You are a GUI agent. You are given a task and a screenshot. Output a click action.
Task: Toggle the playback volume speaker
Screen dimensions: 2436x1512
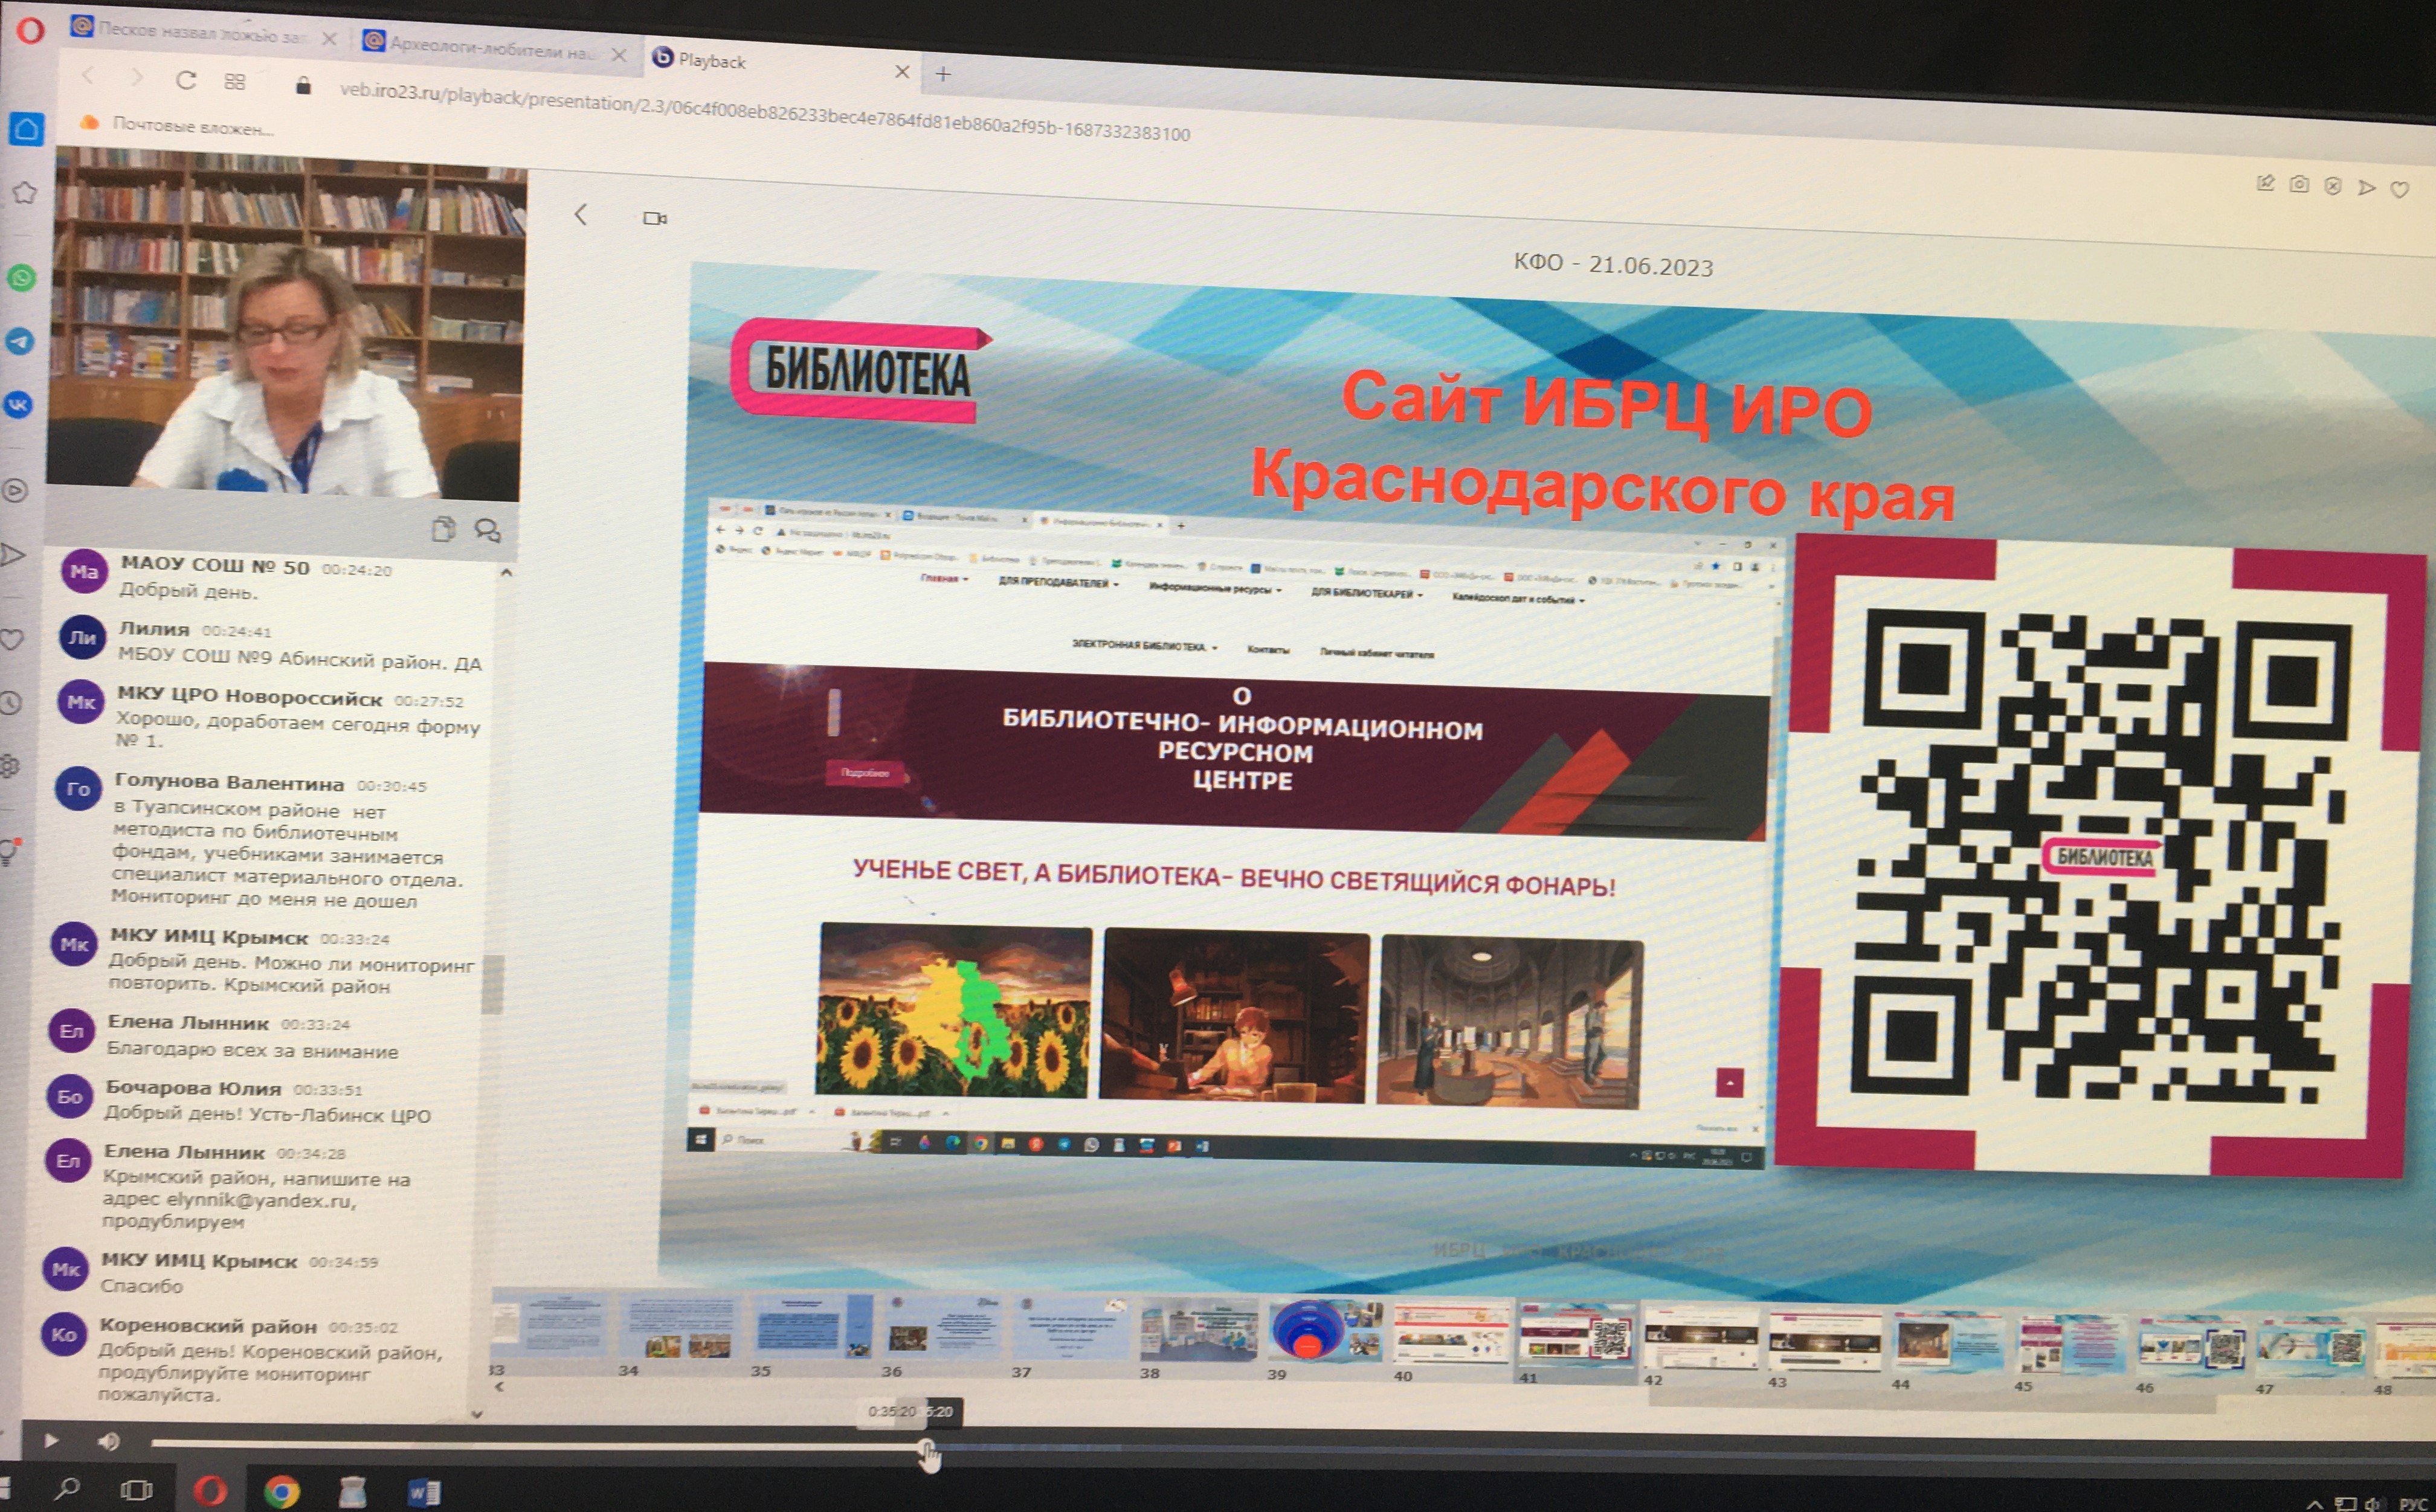[x=108, y=1441]
